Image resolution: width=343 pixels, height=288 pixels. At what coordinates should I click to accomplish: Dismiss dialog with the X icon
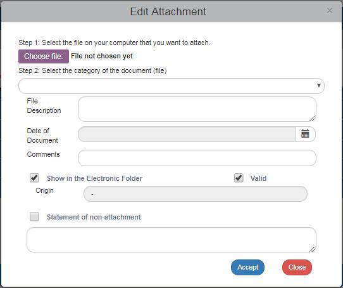330,11
